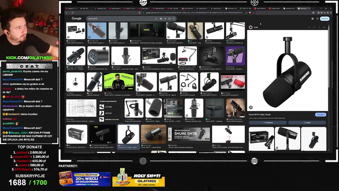The height and width of the screenshot is (191, 339).
Task: Clear the Google search box text
Action: click(x=156, y=19)
